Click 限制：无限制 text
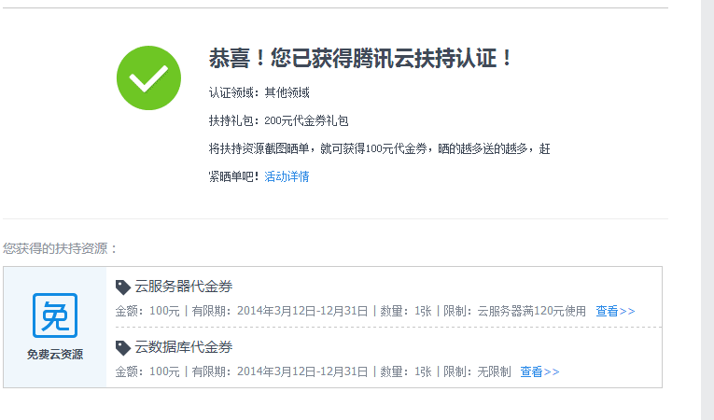 pyautogui.click(x=477, y=371)
